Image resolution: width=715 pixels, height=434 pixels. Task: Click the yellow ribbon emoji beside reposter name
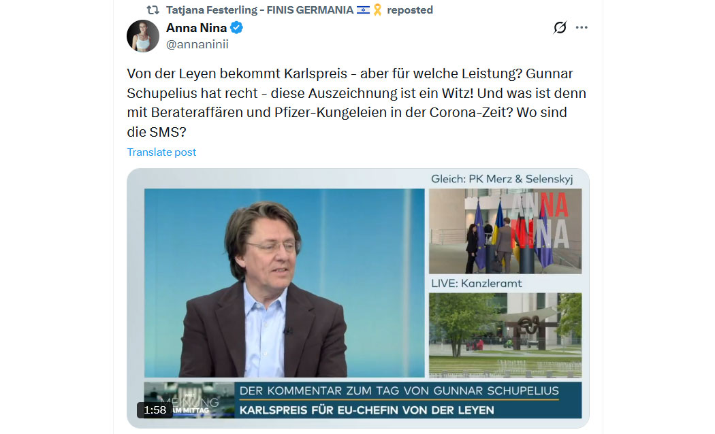pyautogui.click(x=377, y=10)
